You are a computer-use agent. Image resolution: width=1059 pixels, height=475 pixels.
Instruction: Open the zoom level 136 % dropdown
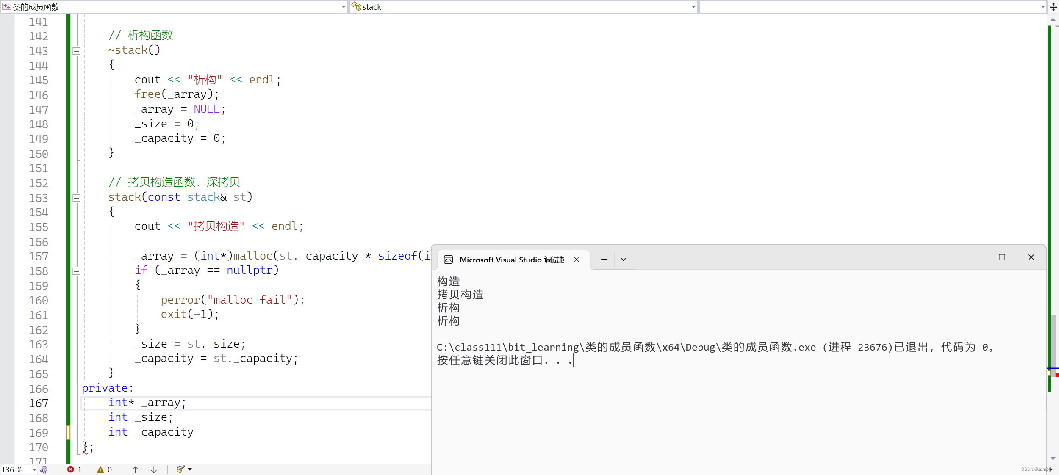pos(34,469)
